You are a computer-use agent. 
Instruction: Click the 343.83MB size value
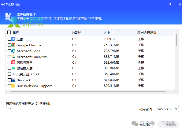[x=111, y=80]
